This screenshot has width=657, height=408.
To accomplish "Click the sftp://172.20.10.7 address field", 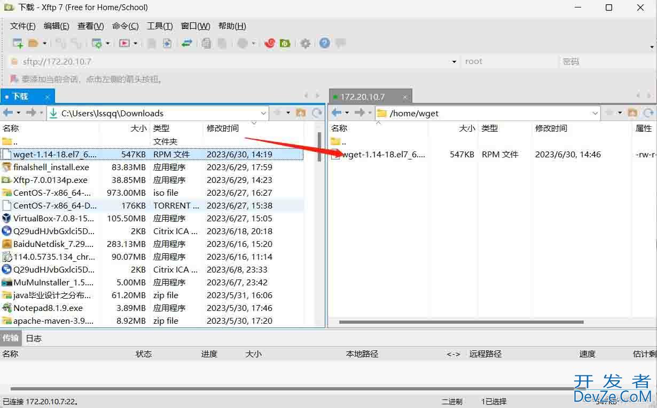I will 234,61.
